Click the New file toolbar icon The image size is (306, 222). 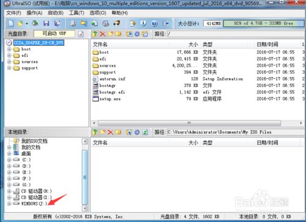(12, 23)
